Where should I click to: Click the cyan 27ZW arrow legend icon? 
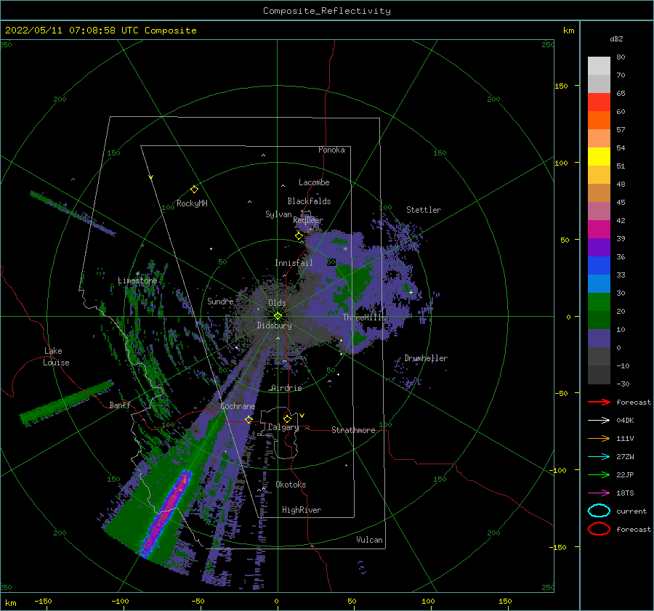click(x=599, y=457)
